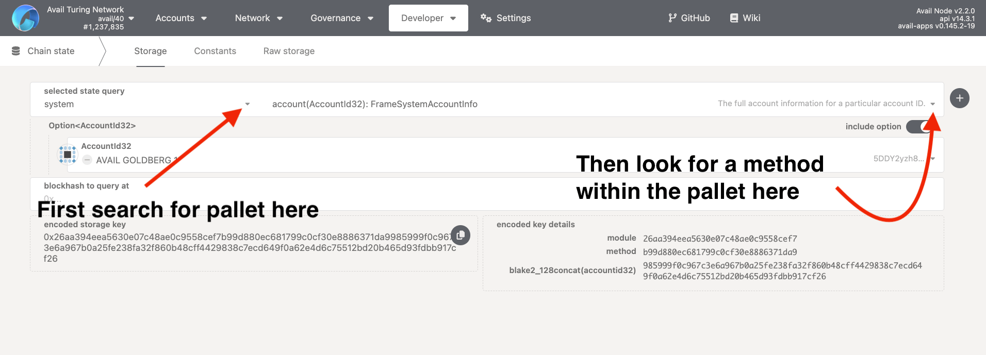Open the Network menu
This screenshot has width=986, height=355.
pyautogui.click(x=258, y=18)
